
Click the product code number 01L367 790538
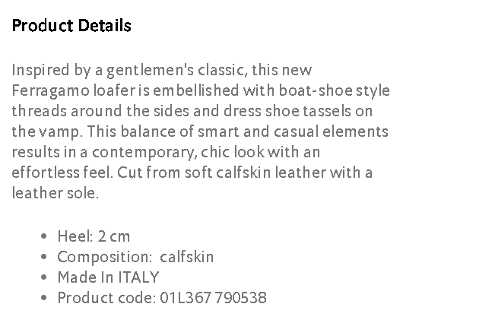point(213,298)
